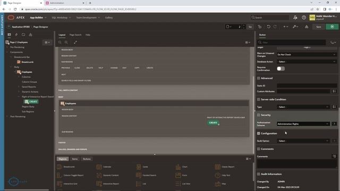
Task: Open the Authorization Scheme dropdown
Action: tap(303, 124)
